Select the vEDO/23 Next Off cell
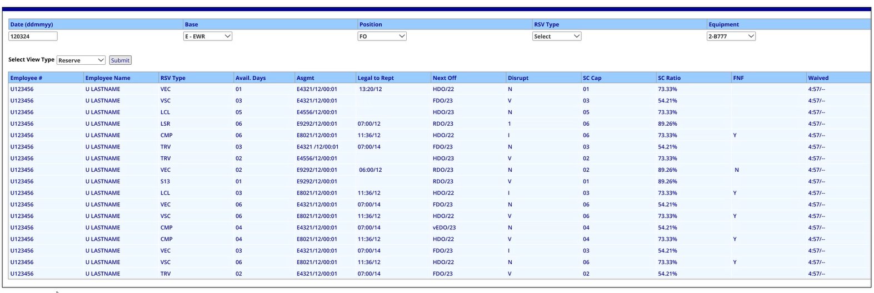The image size is (874, 293). coord(444,228)
